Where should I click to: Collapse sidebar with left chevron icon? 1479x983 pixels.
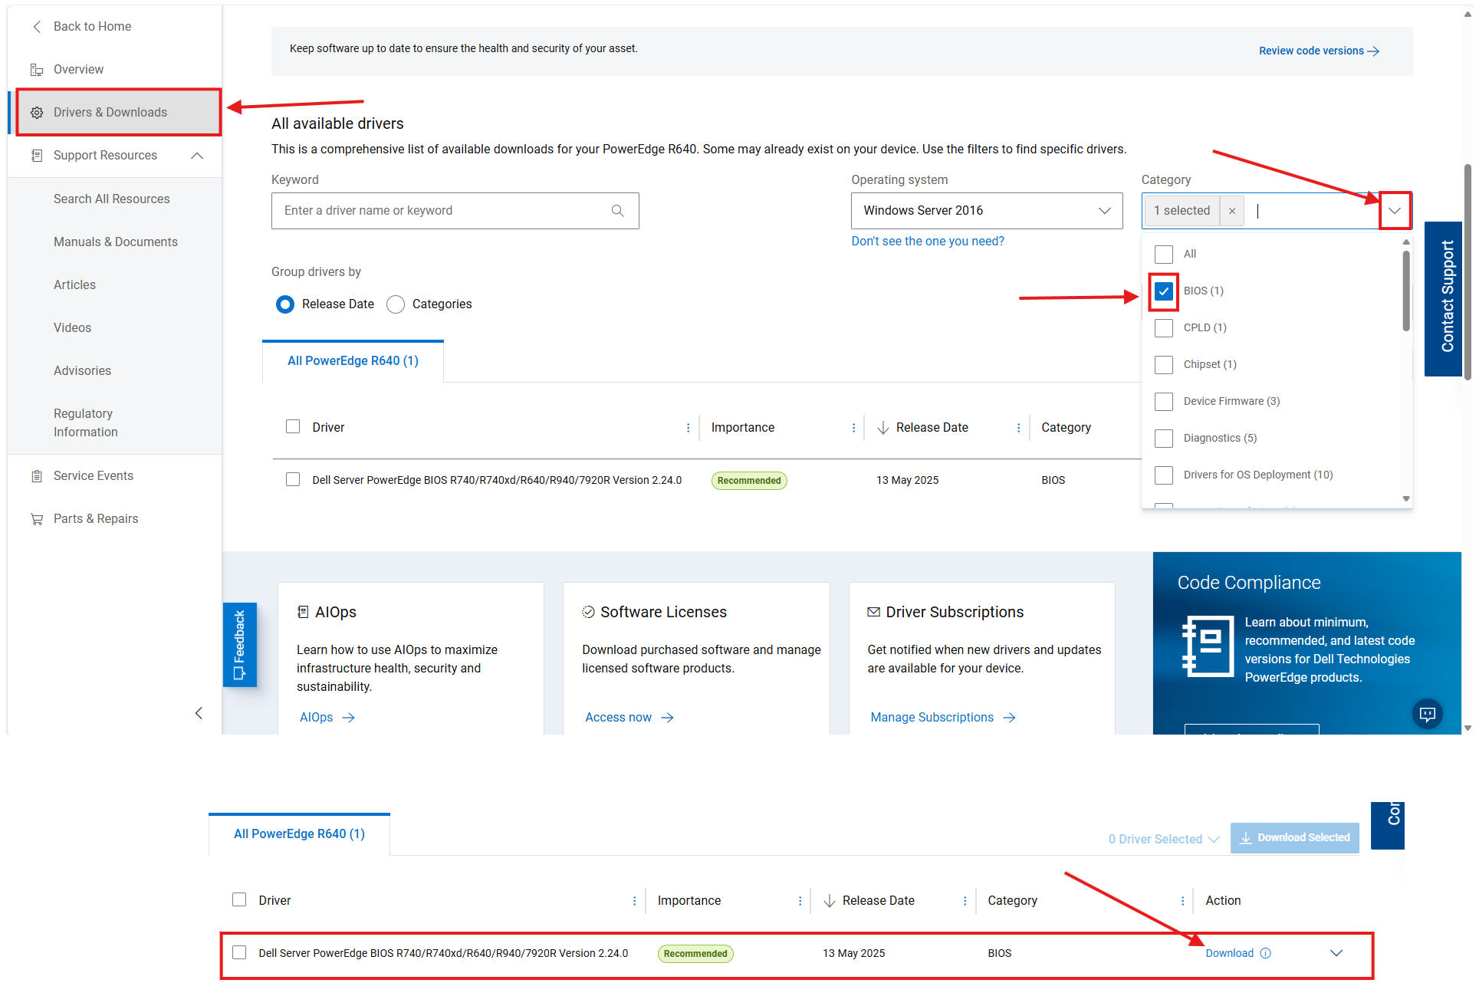[x=199, y=713]
